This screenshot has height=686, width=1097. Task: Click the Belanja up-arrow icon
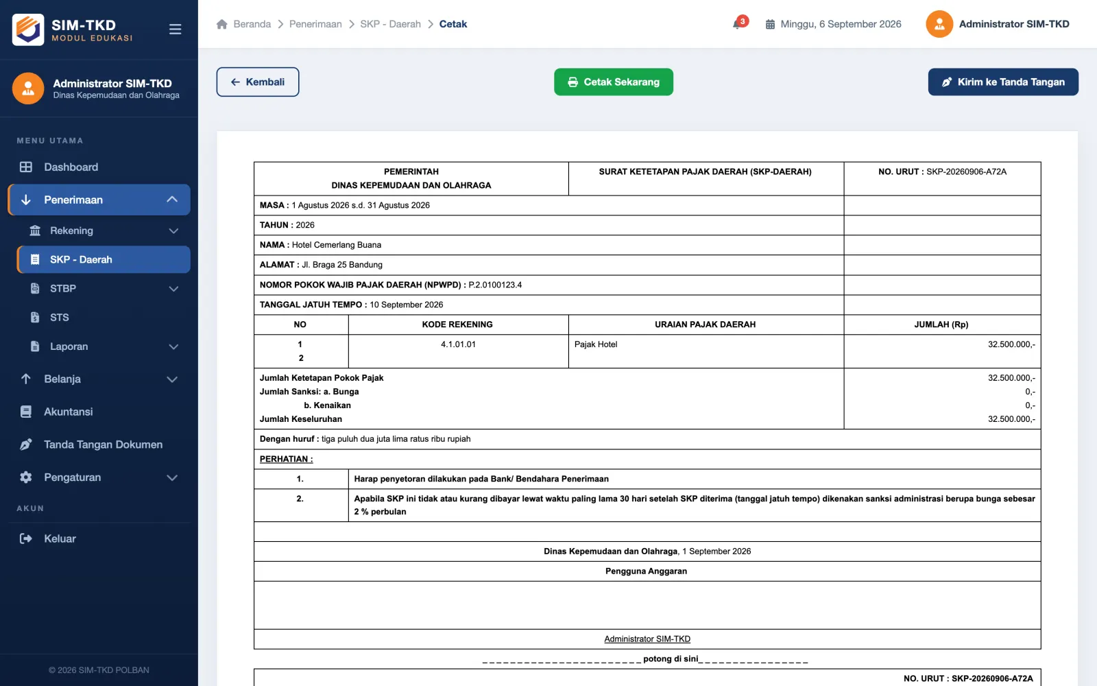tap(26, 379)
